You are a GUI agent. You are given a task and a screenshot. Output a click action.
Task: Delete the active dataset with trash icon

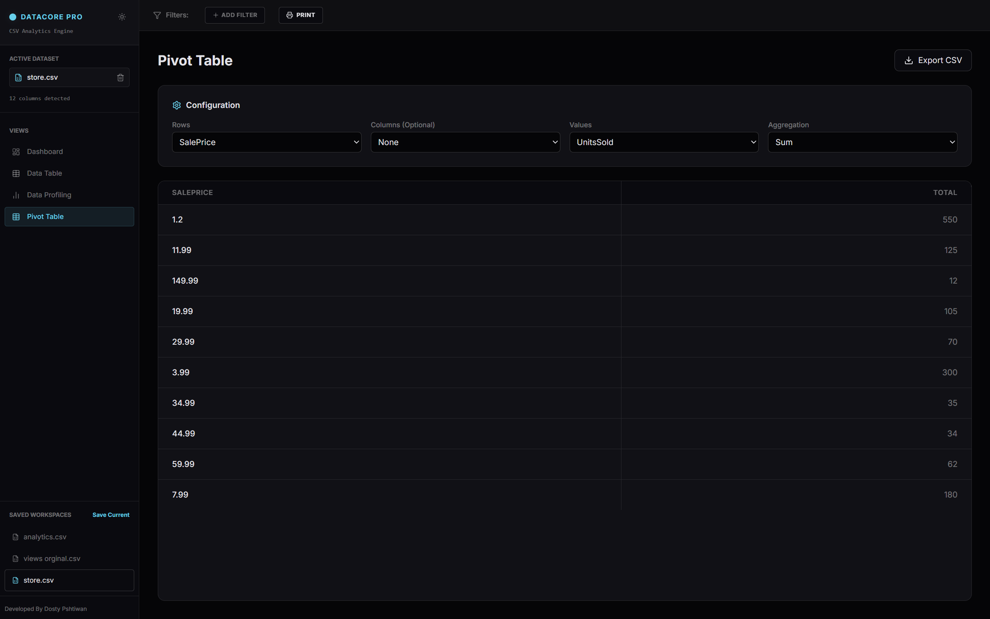(120, 77)
